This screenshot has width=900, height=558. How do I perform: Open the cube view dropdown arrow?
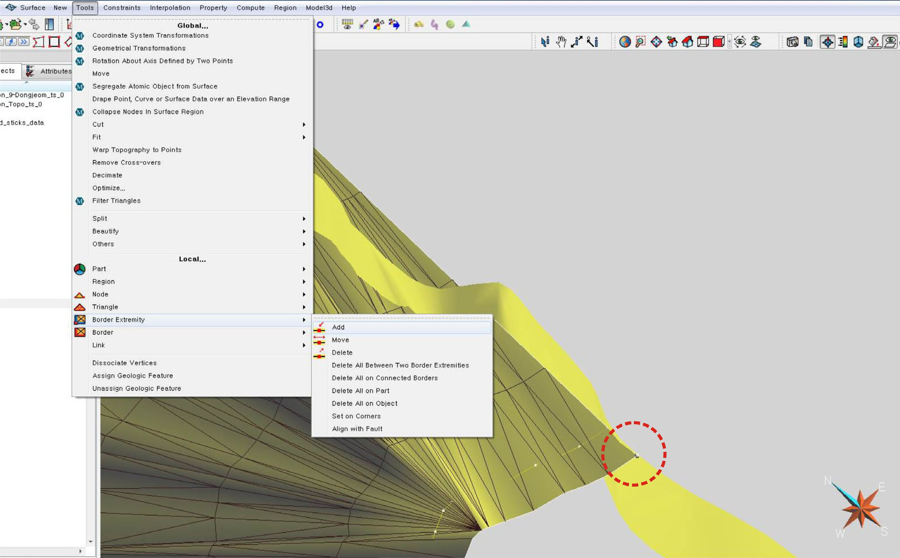729,42
